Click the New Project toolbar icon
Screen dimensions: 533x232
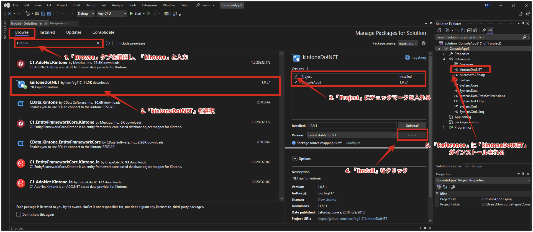[28, 14]
